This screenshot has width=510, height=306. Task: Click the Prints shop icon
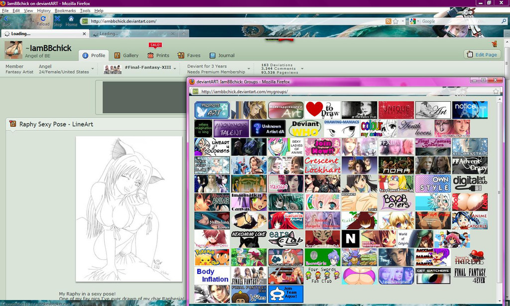coord(150,56)
